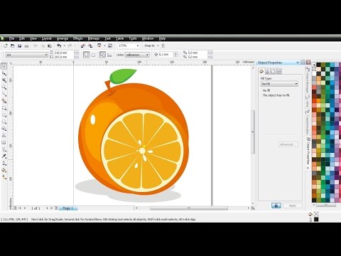Screen dimensions: 341x256
Task: Expand the Undo history dropdown arrow
Action: click(64, 46)
